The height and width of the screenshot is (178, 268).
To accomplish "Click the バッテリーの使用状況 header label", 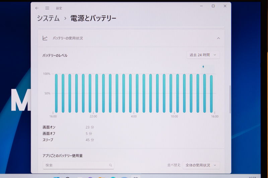I will tap(68, 38).
